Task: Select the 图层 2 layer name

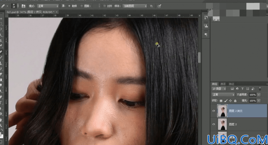Action: click(233, 124)
